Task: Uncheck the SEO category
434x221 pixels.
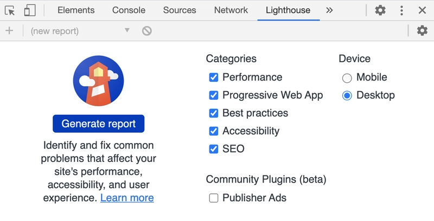Action: (214, 149)
